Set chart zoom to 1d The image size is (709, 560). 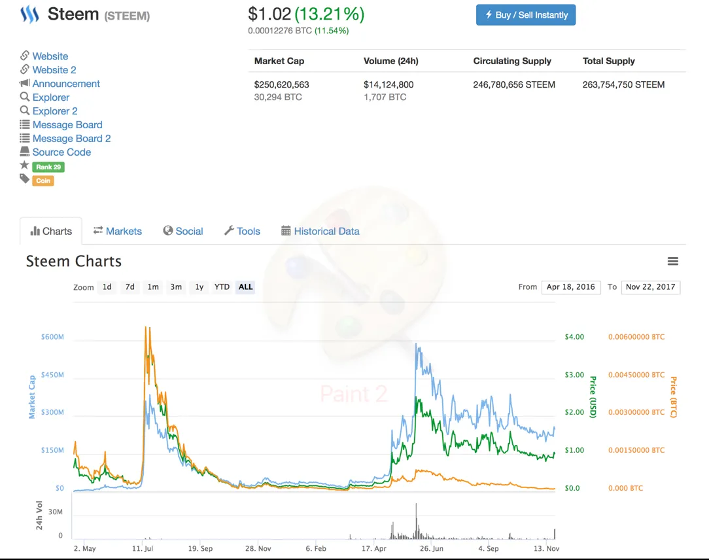coord(107,287)
